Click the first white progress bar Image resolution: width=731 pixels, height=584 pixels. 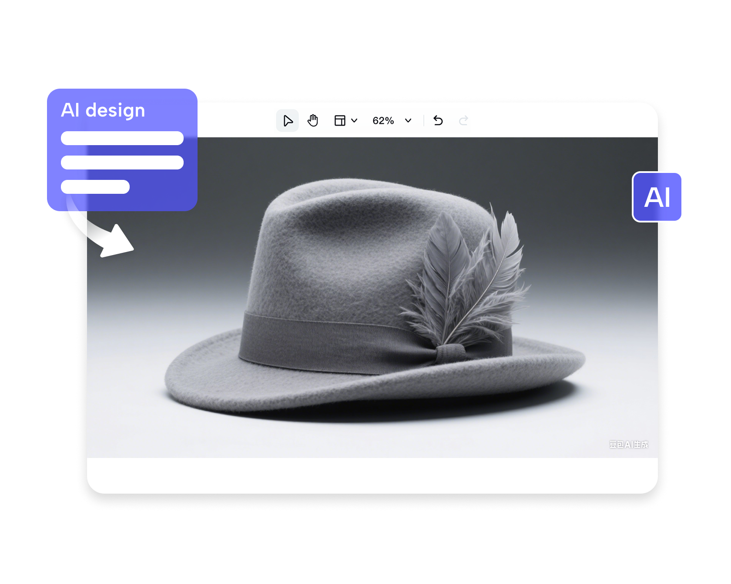pyautogui.click(x=122, y=138)
